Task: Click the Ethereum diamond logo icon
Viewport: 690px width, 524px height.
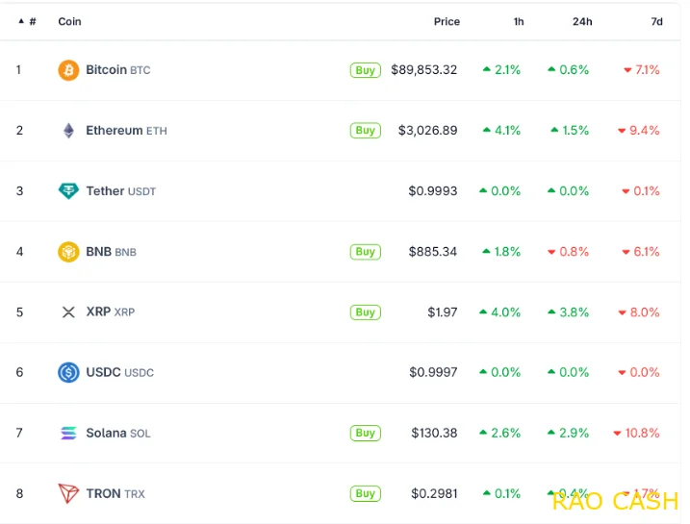Action: pos(68,131)
